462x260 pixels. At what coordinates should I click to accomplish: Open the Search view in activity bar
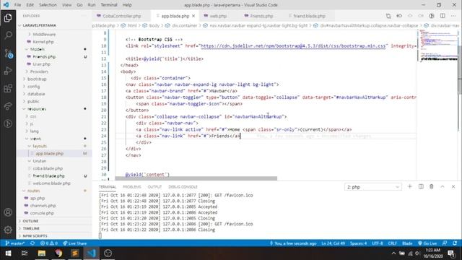coord(8,35)
